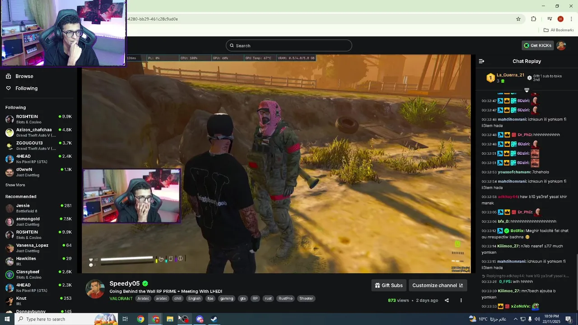Click Gift Subs button

point(389,285)
